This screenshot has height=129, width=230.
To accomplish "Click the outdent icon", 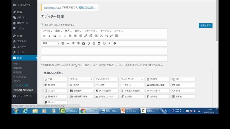I will point(73,43).
